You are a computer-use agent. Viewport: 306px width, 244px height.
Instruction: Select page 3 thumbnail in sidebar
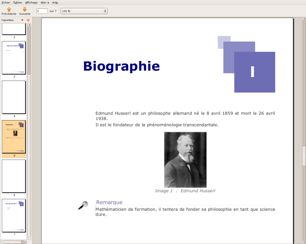tap(14, 57)
